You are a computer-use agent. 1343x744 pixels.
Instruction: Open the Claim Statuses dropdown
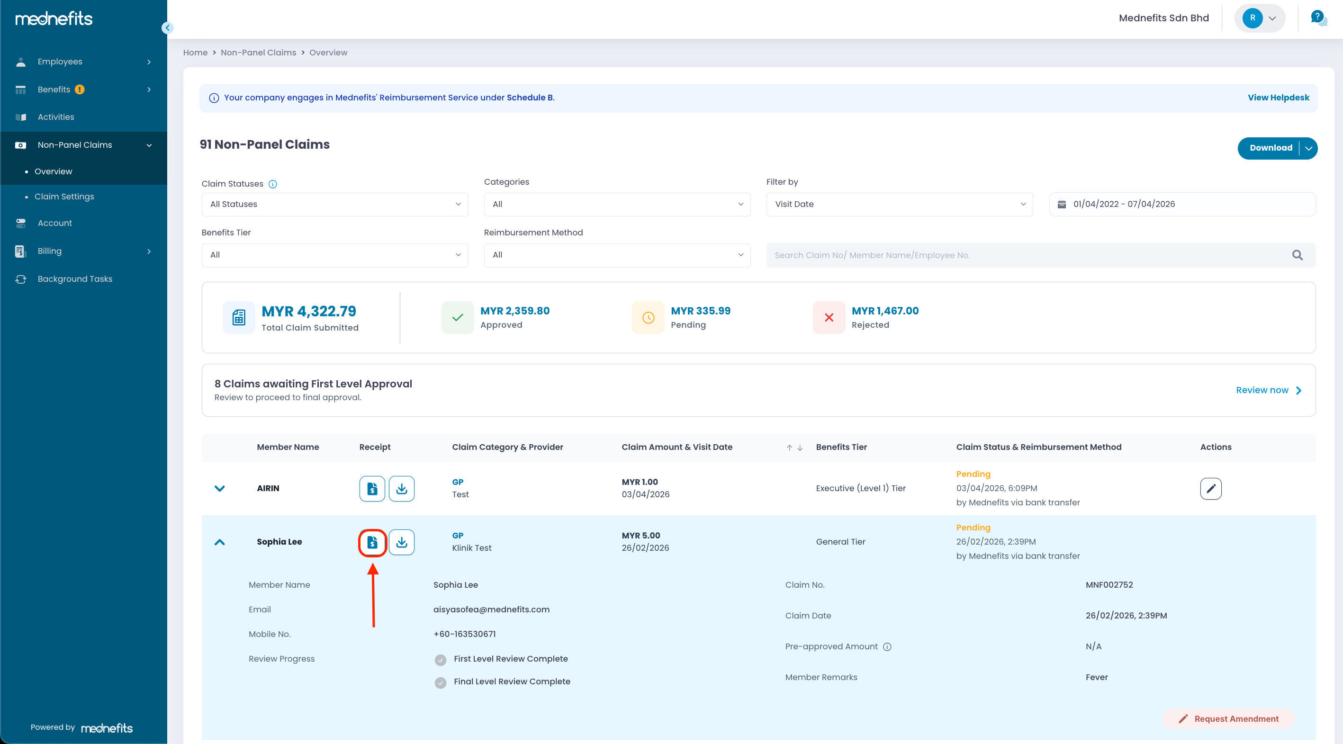coord(335,205)
